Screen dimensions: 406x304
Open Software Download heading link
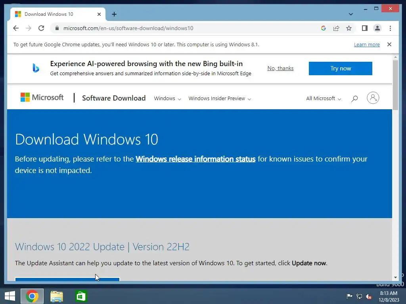click(114, 98)
